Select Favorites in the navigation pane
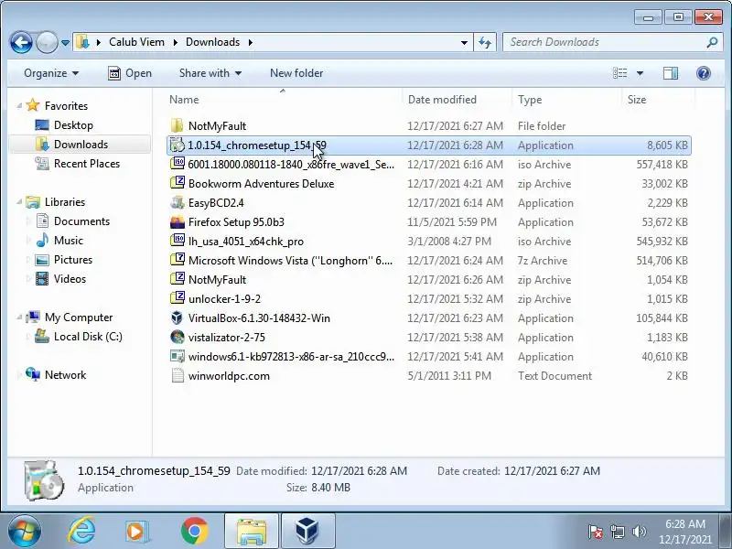The width and height of the screenshot is (732, 549). [x=66, y=106]
